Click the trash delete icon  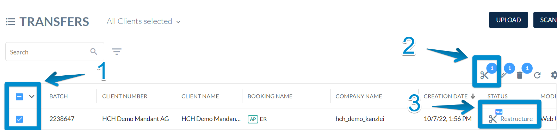click(x=519, y=75)
